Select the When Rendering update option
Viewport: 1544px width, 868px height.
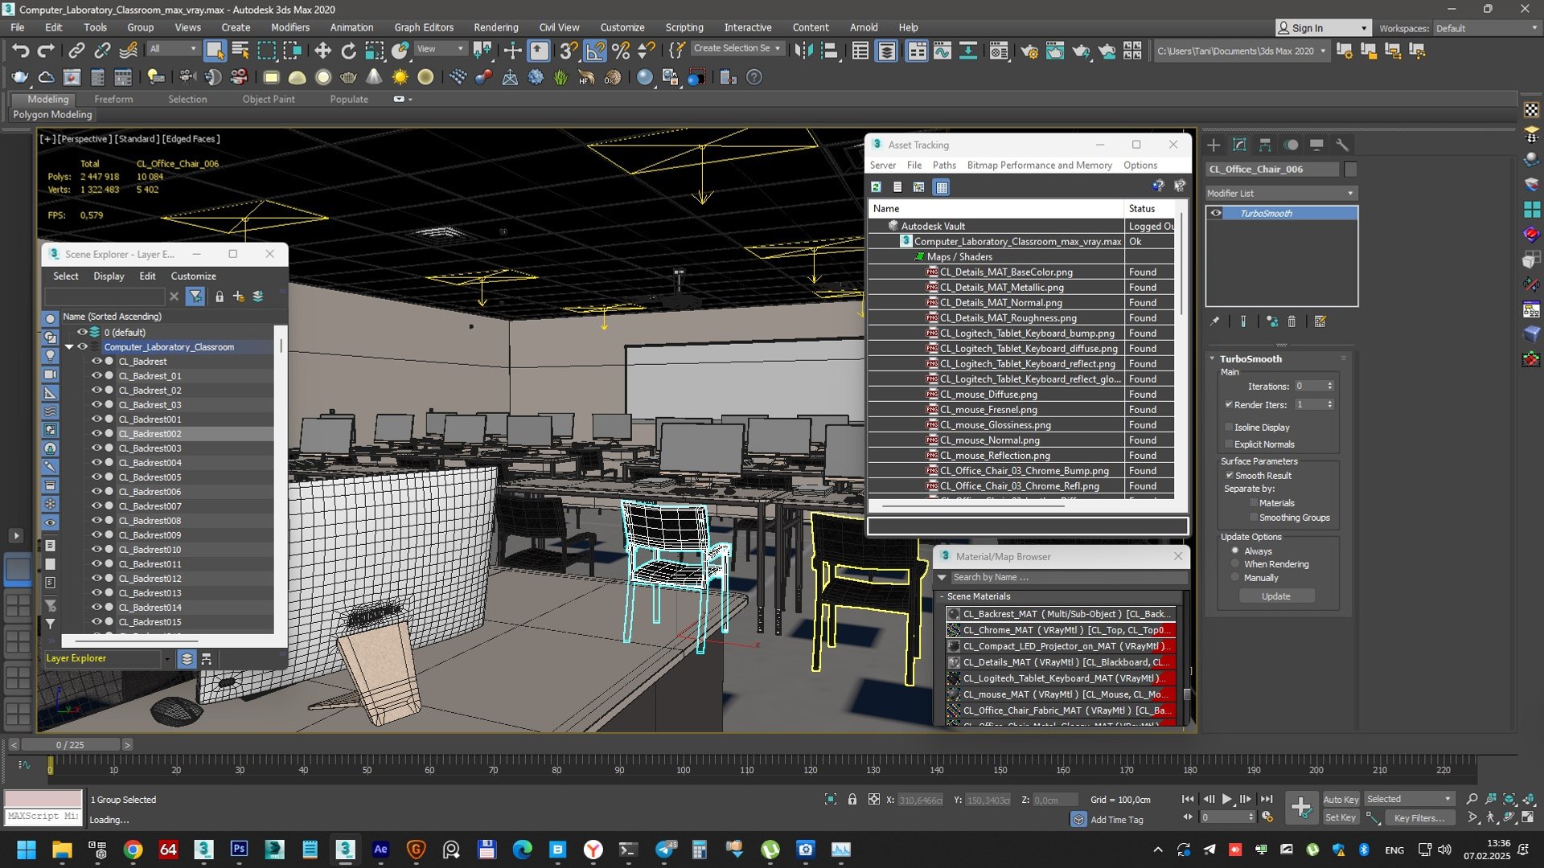click(x=1235, y=564)
